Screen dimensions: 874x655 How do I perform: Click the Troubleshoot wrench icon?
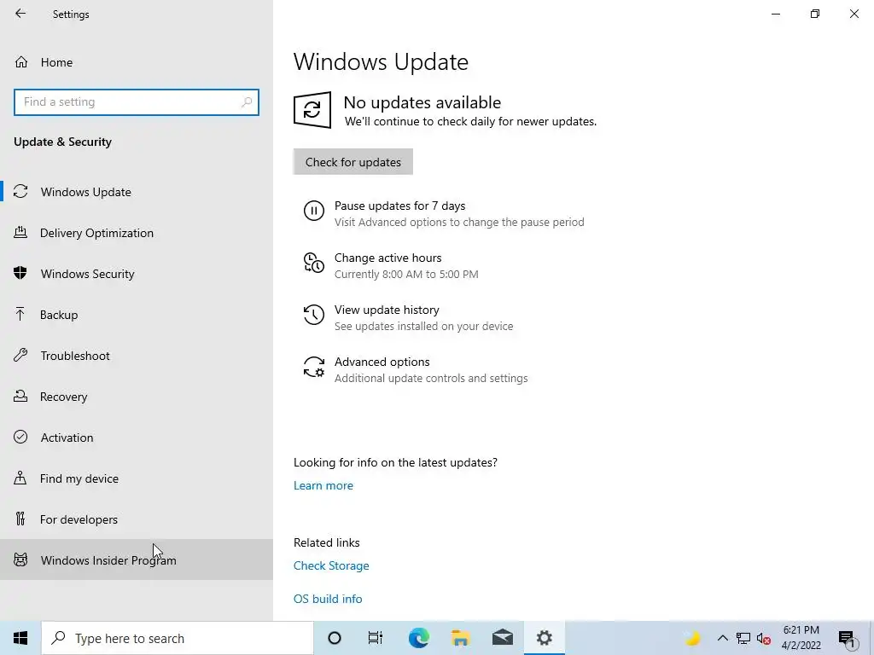(20, 355)
